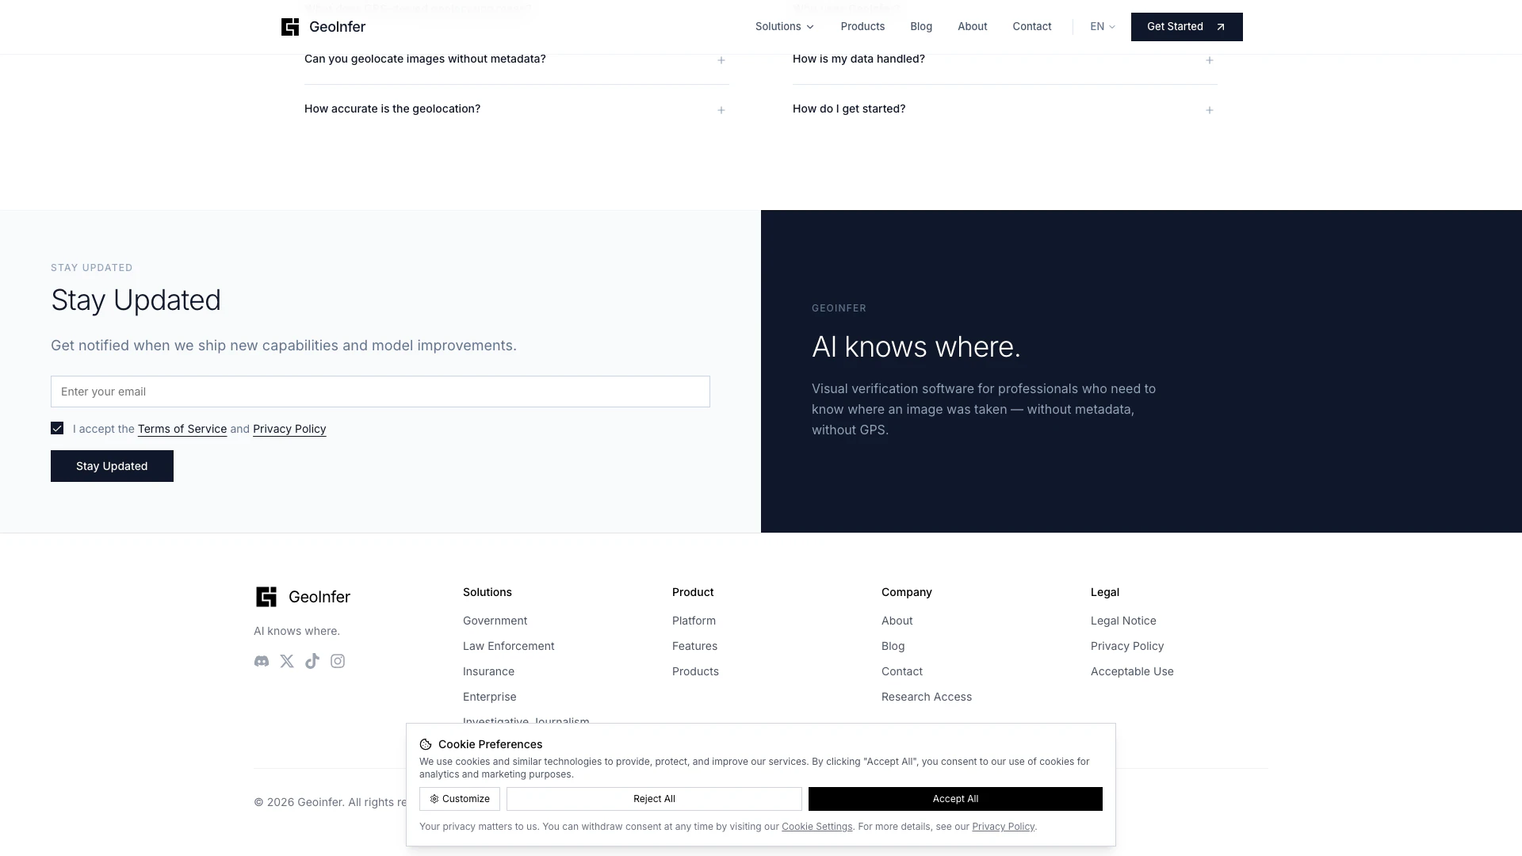The image size is (1522, 856).
Task: Click the cookie icon beside Cookie Preferences
Action: [426, 744]
